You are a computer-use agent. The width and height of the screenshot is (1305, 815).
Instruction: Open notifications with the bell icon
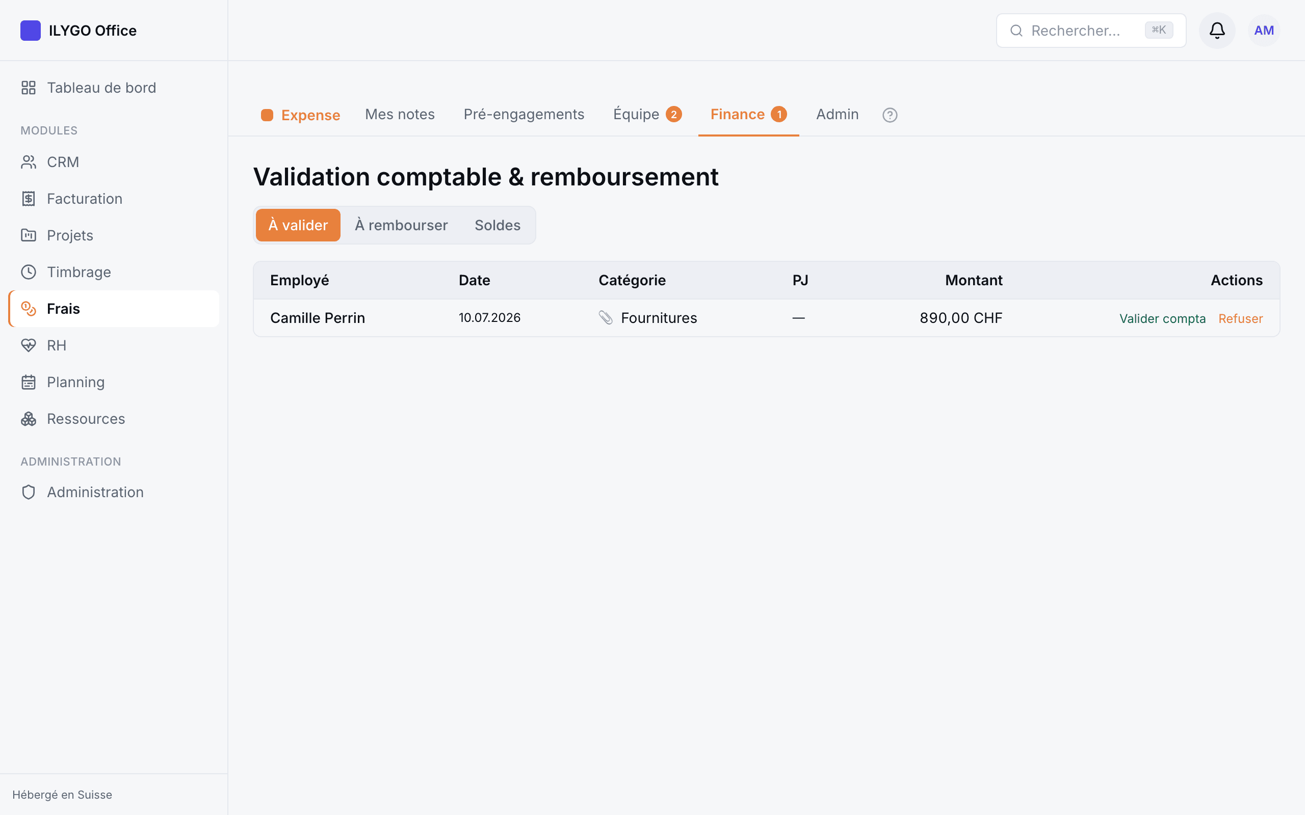point(1217,30)
